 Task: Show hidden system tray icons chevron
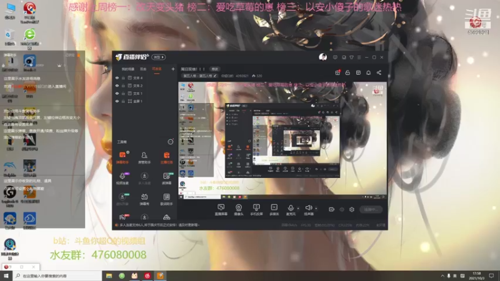[x=442, y=276]
